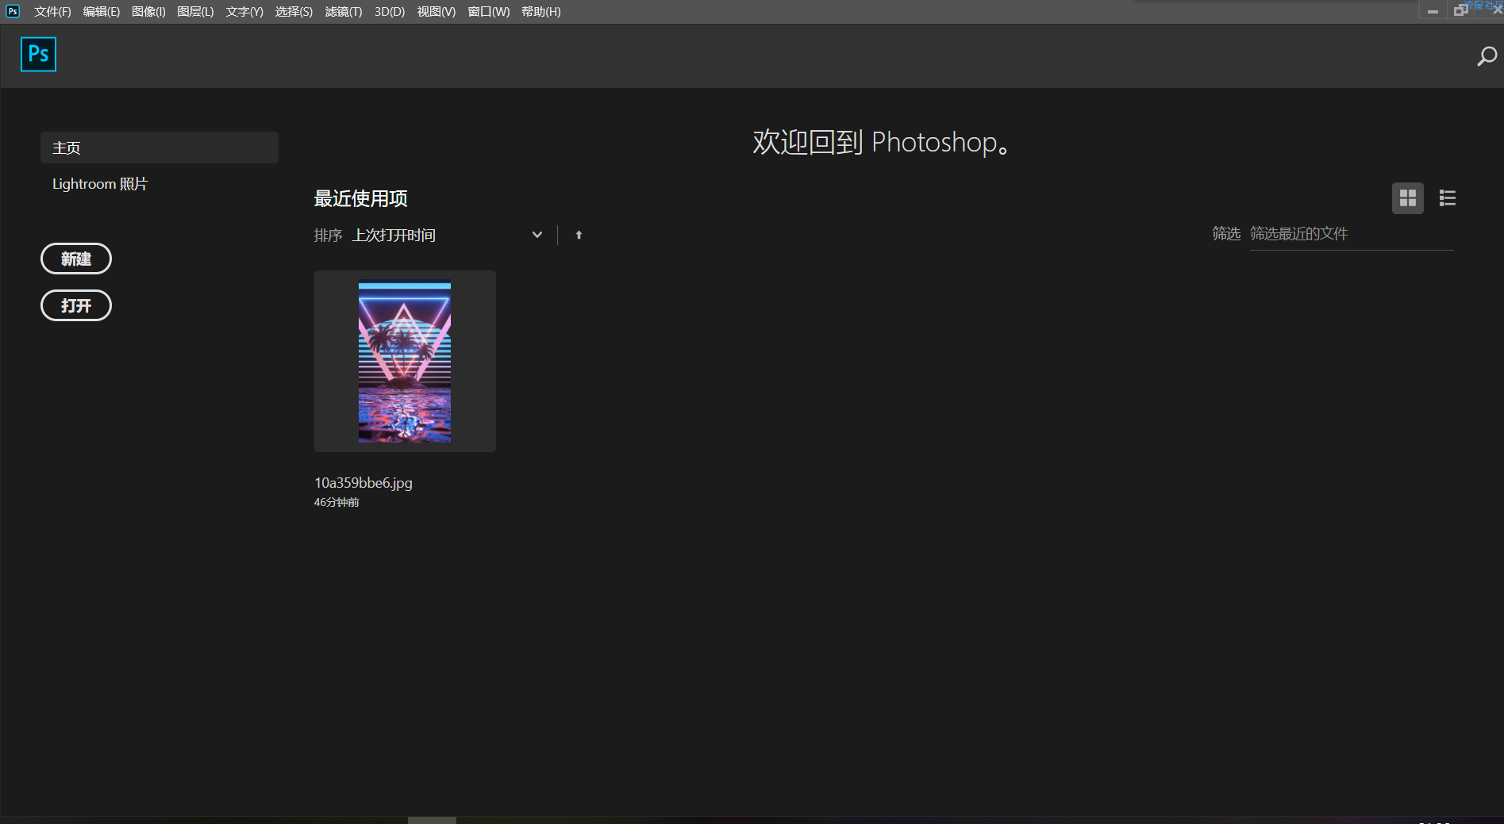
Task: Switch to grid view icon
Action: point(1407,198)
